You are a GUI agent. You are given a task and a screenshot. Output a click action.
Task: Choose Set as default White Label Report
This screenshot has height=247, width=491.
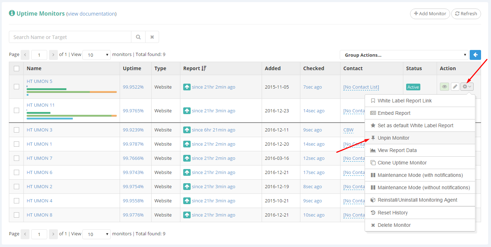pyautogui.click(x=420, y=125)
